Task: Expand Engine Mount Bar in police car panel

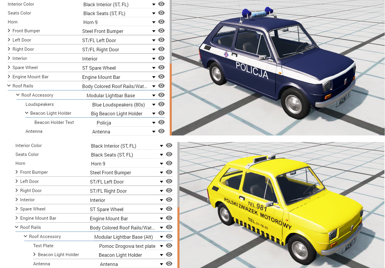Action: point(9,77)
